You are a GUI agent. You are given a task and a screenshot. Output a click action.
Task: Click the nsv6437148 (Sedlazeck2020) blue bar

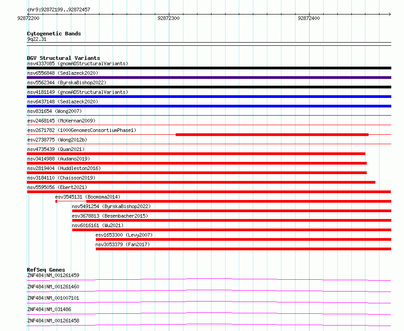pos(209,106)
